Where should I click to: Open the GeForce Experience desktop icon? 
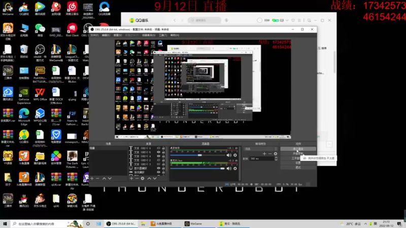coord(24,96)
